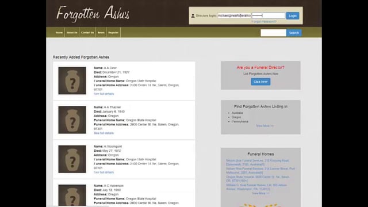Viewport: 368px width, 207px height.
Task: Open the News menu item
Action: (x=101, y=33)
